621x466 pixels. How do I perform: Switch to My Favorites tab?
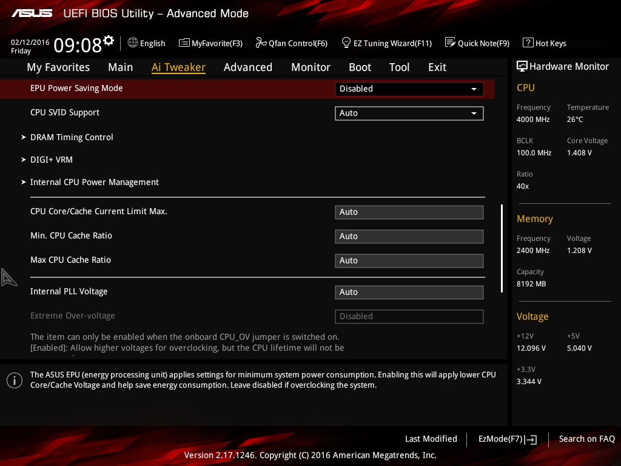pyautogui.click(x=58, y=67)
